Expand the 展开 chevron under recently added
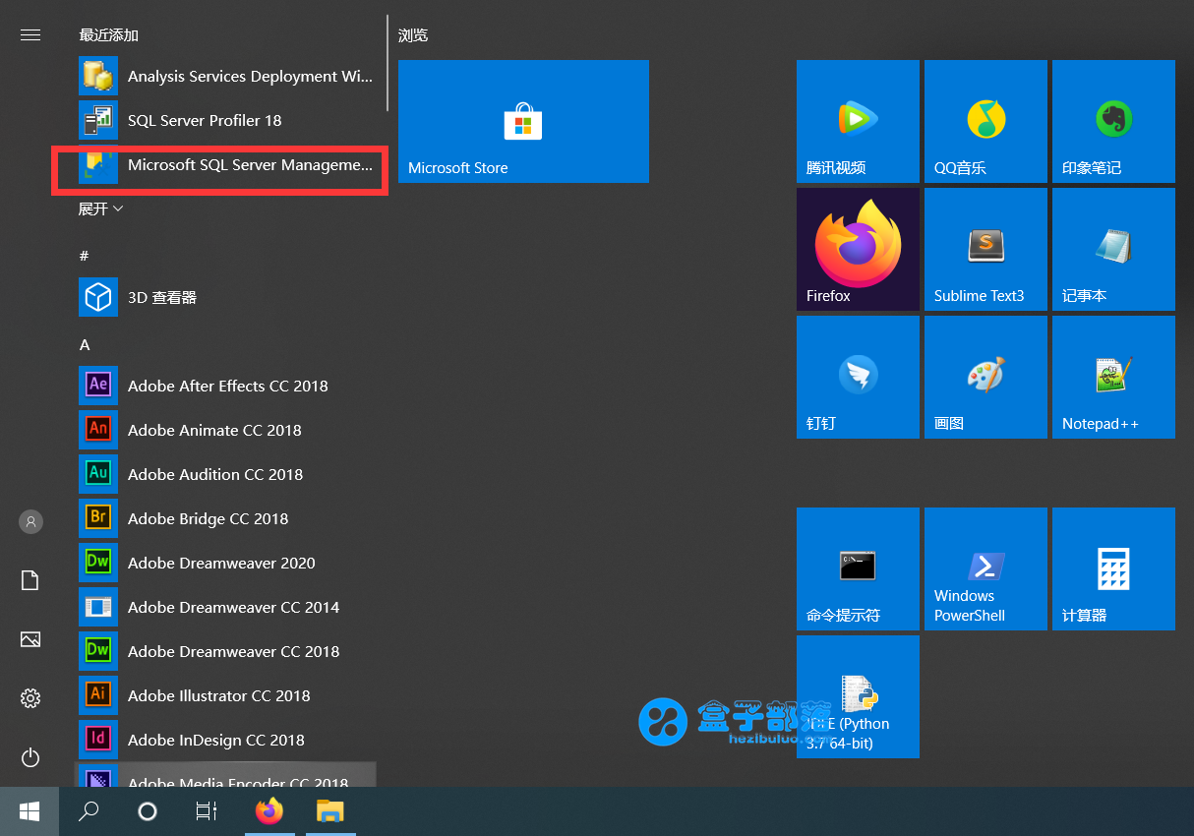This screenshot has width=1194, height=836. pyautogui.click(x=99, y=208)
